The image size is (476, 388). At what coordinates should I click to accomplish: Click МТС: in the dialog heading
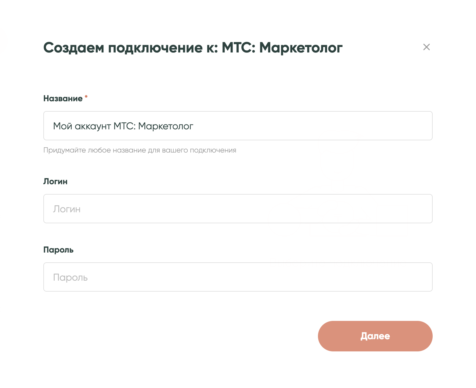pyautogui.click(x=238, y=48)
